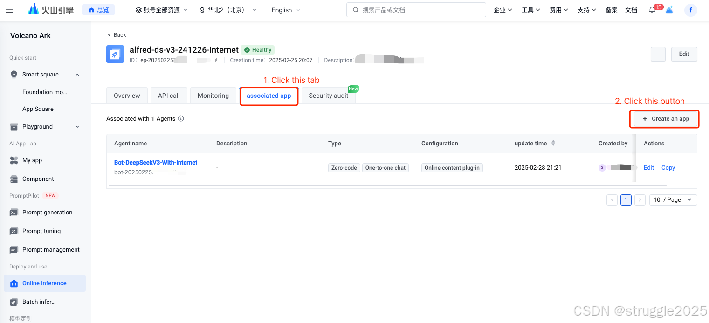Click the 总览 overview button
Viewport: 709px width, 323px height.
point(98,10)
